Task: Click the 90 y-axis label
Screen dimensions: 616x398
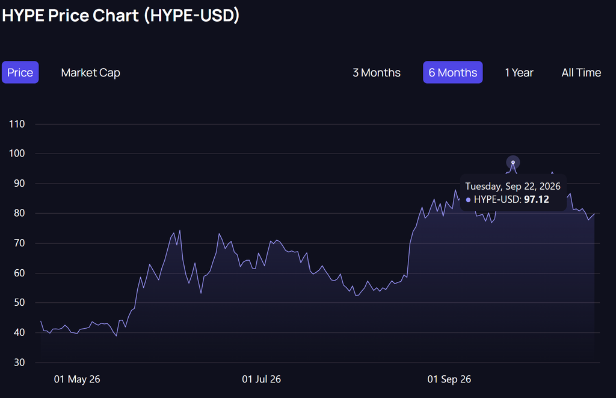Action: [x=19, y=183]
